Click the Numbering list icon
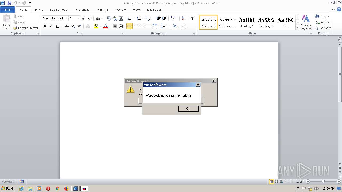This screenshot has width=342, height=192. pos(138,18)
